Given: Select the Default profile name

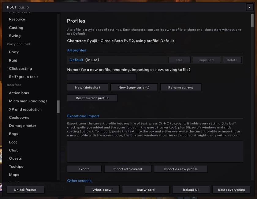Looking at the screenshot, I should pyautogui.click(x=76, y=60).
